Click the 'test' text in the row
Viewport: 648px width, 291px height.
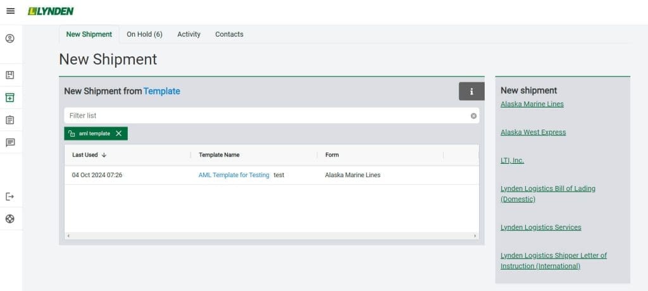[279, 175]
